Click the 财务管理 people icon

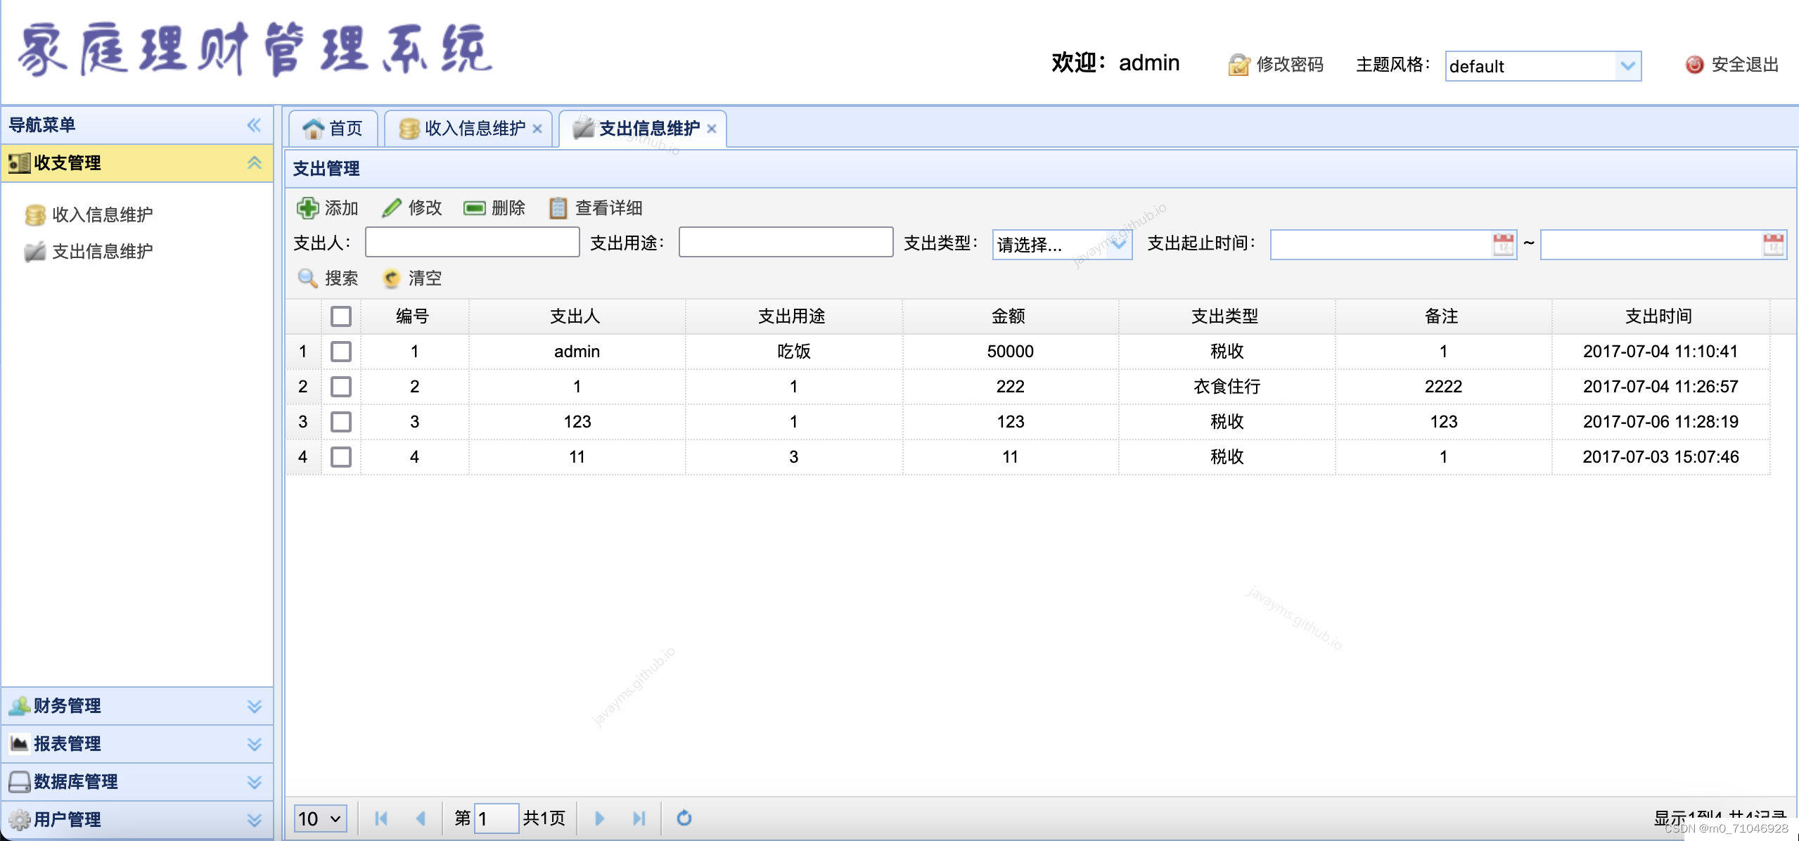click(x=19, y=706)
